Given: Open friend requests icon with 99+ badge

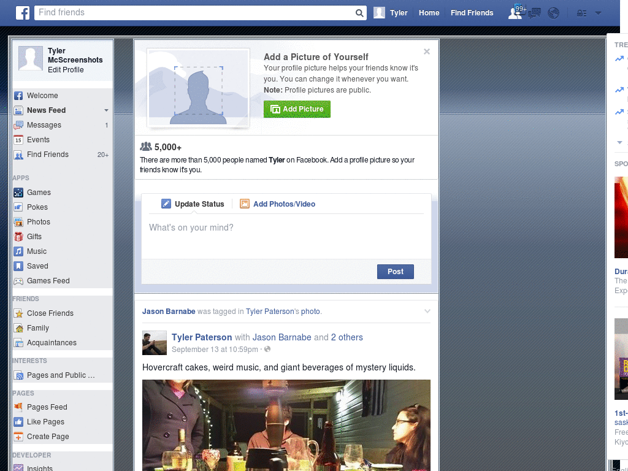Looking at the screenshot, I should [515, 13].
